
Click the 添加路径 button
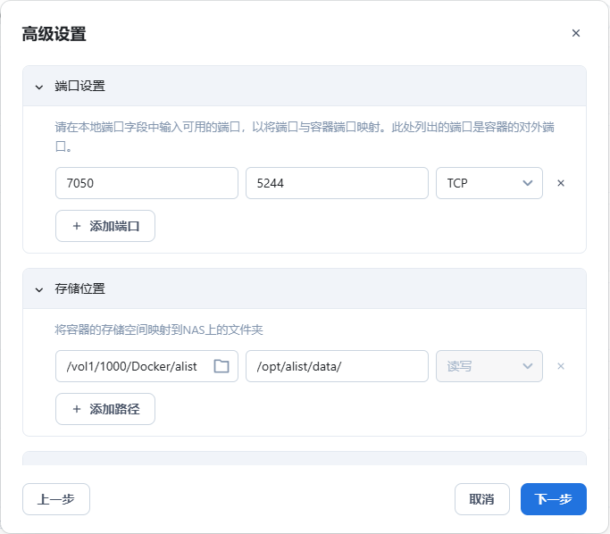[x=105, y=409]
